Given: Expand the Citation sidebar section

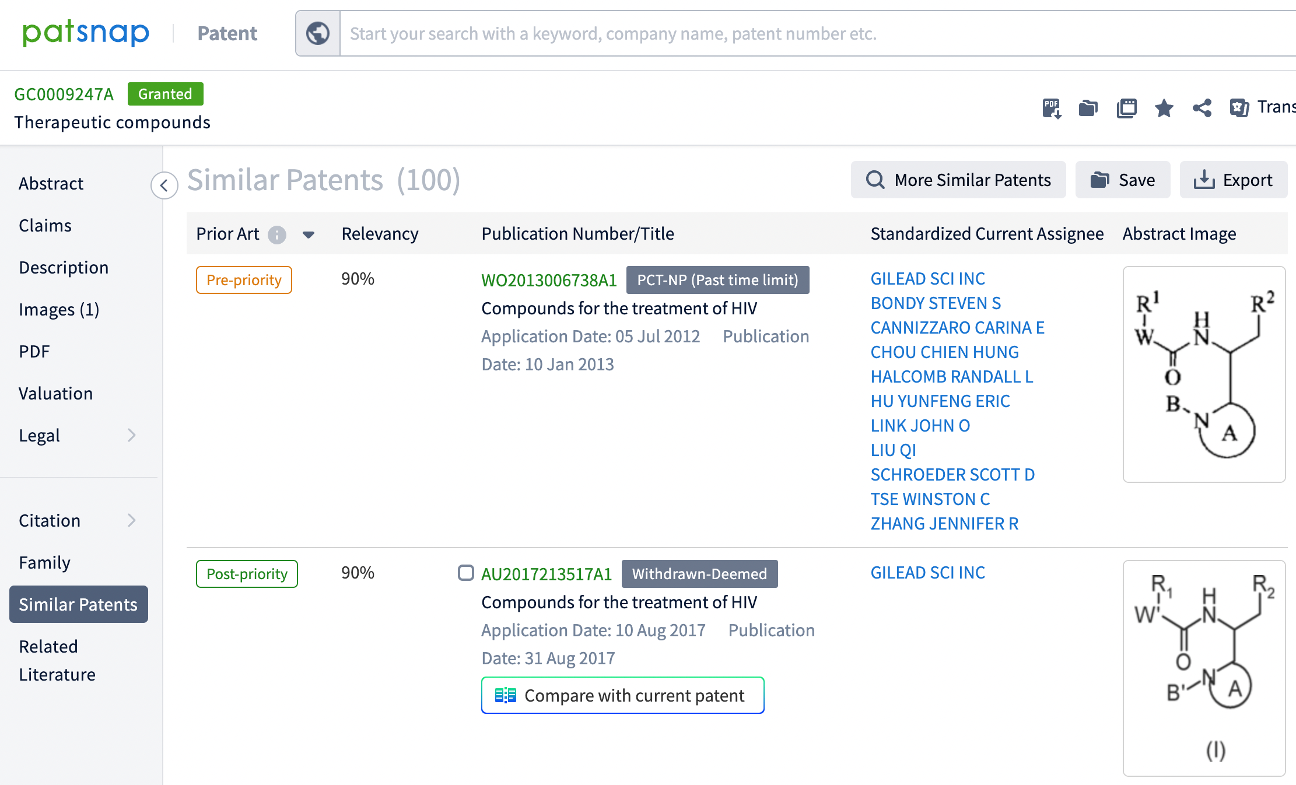Looking at the screenshot, I should 132,520.
